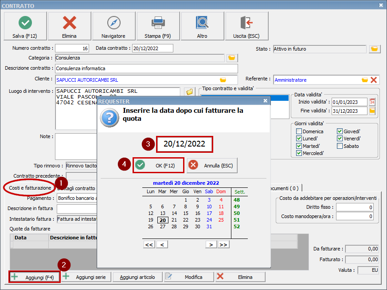Toggle the Martedi' checkbox
This screenshot has width=387, height=290.
click(x=299, y=146)
